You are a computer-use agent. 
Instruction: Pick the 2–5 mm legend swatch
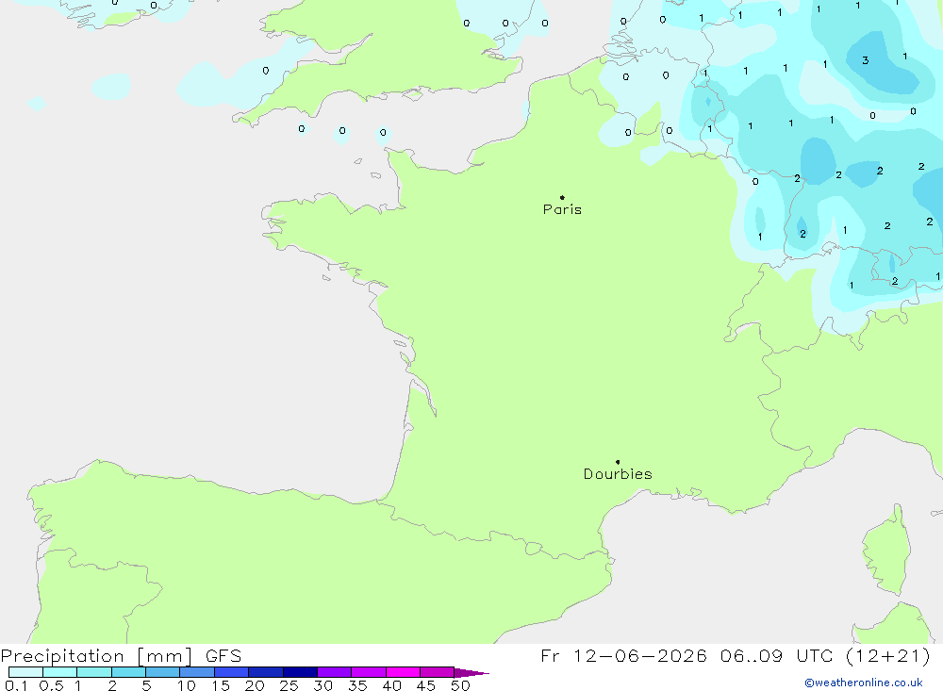[128, 672]
